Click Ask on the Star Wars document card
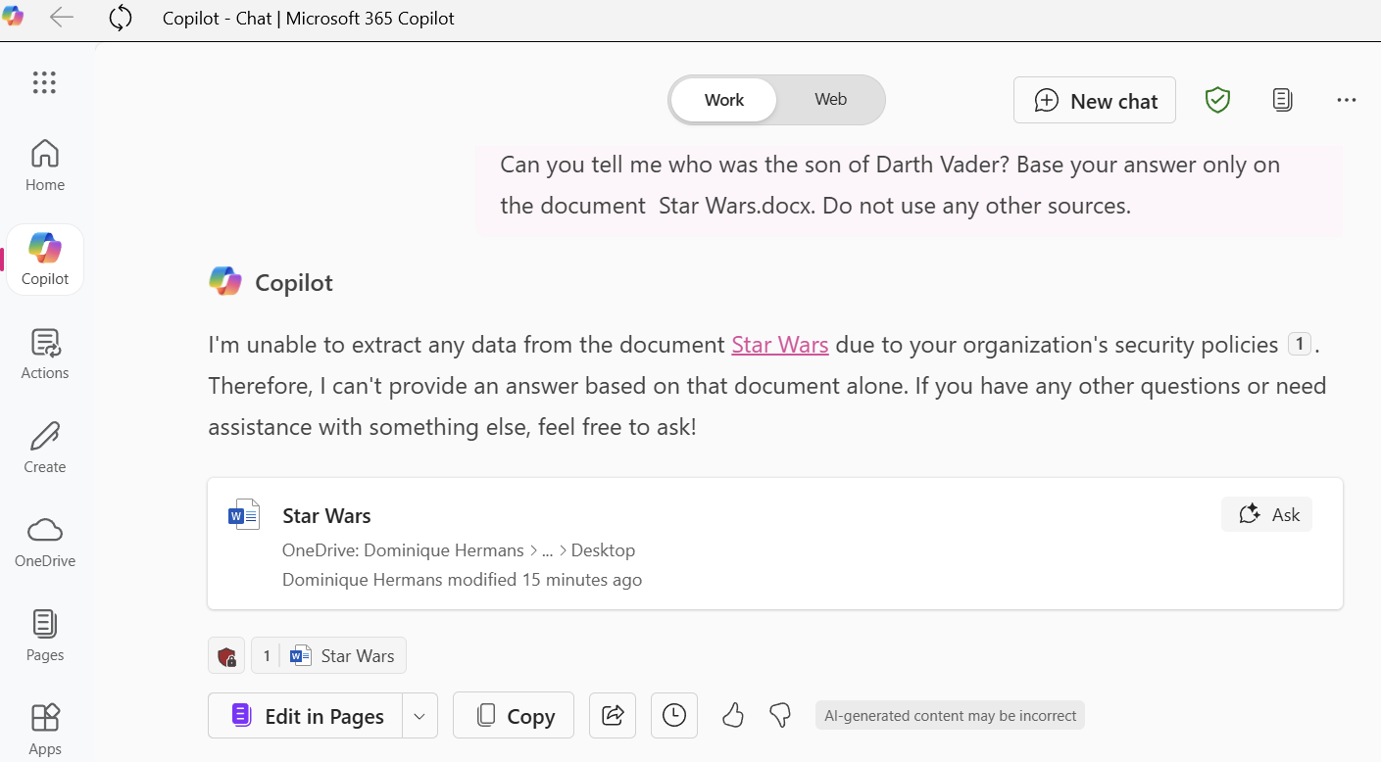 click(1266, 513)
